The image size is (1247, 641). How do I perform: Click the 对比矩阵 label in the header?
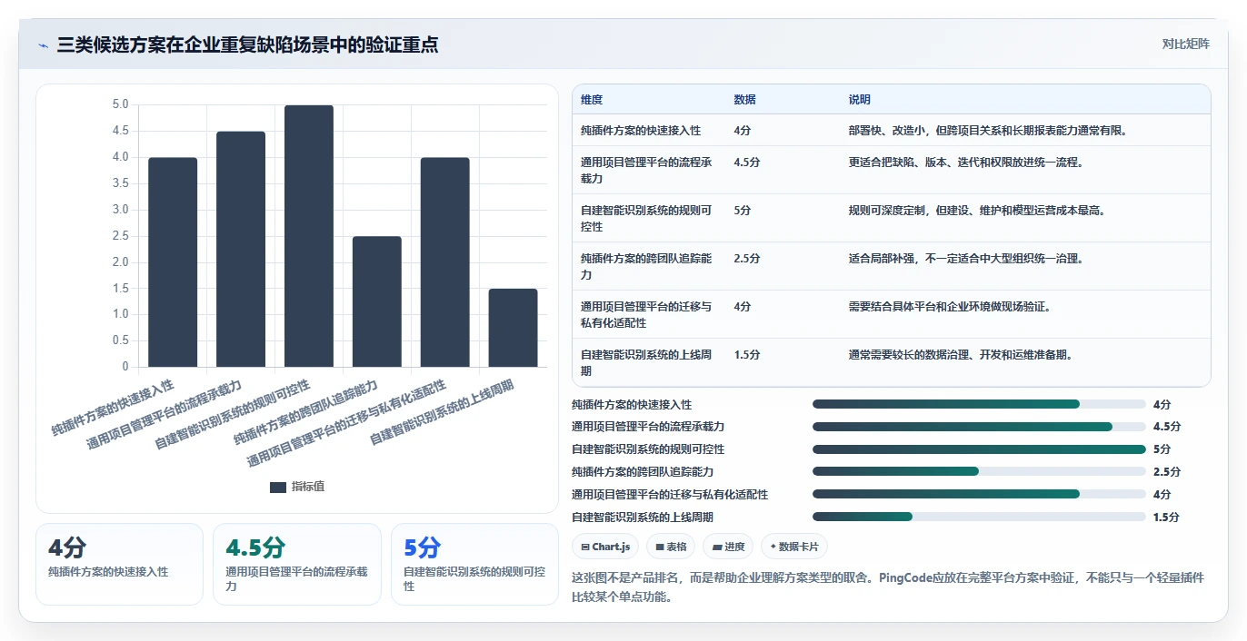tap(1186, 44)
